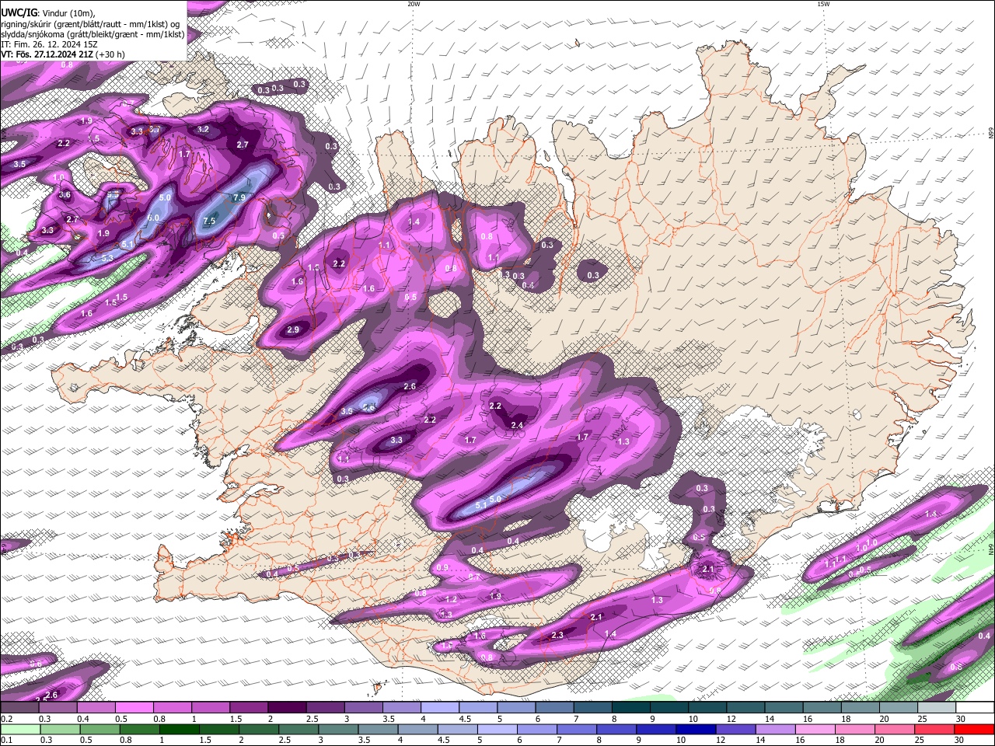Click the 15W longitude label
The image size is (995, 746).
coord(823,4)
